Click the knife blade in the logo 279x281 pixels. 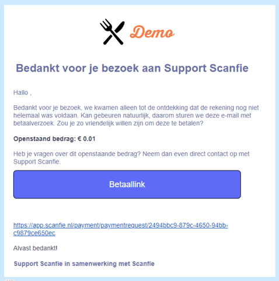coord(120,27)
